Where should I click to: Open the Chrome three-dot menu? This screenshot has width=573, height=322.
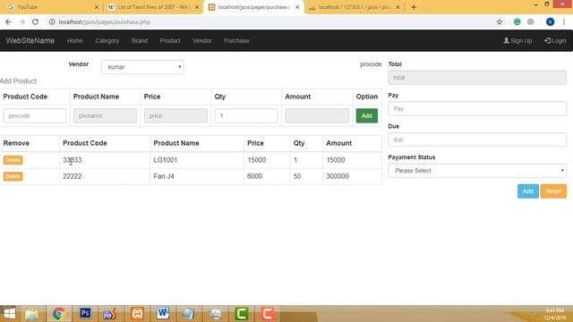(564, 21)
